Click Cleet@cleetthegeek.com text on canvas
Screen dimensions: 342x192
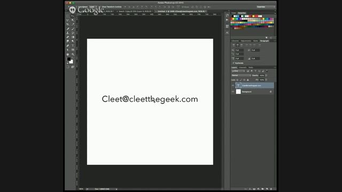[150, 99]
